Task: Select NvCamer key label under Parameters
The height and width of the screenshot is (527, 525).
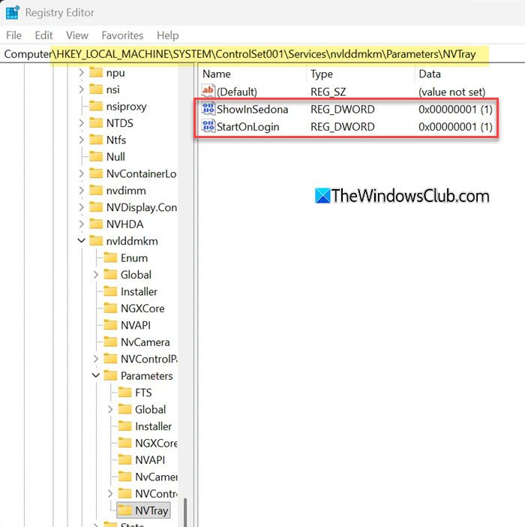Action: tap(156, 477)
